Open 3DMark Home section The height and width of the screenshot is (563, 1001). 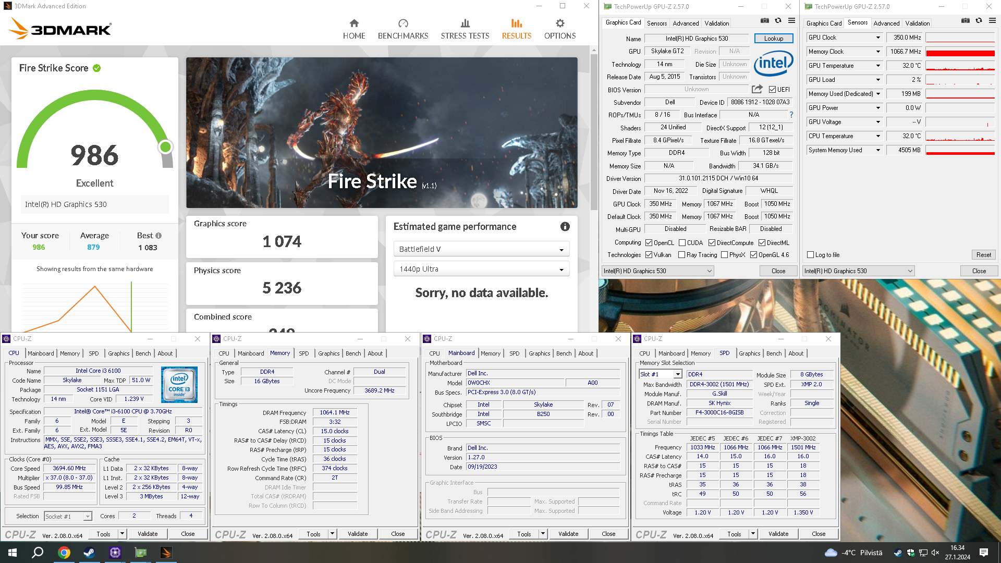click(x=354, y=29)
